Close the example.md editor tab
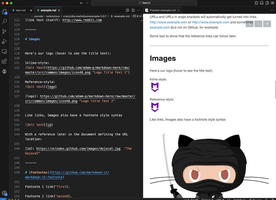This screenshot has width=276, height=200. click(59, 10)
